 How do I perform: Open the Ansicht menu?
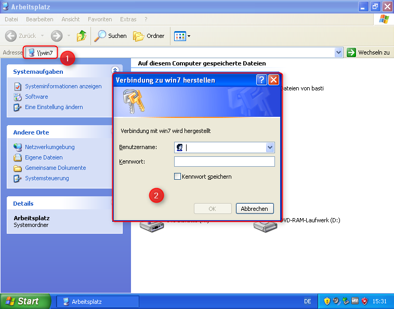[x=70, y=19]
